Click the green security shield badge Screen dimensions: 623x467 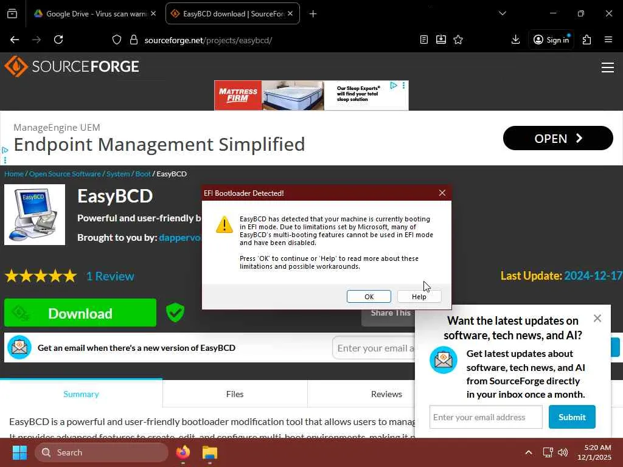click(175, 313)
